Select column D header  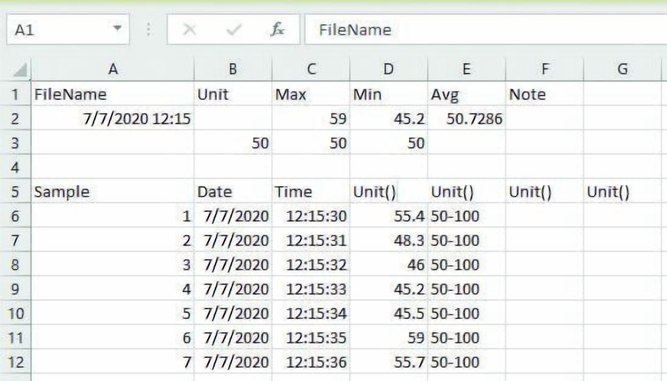(389, 69)
